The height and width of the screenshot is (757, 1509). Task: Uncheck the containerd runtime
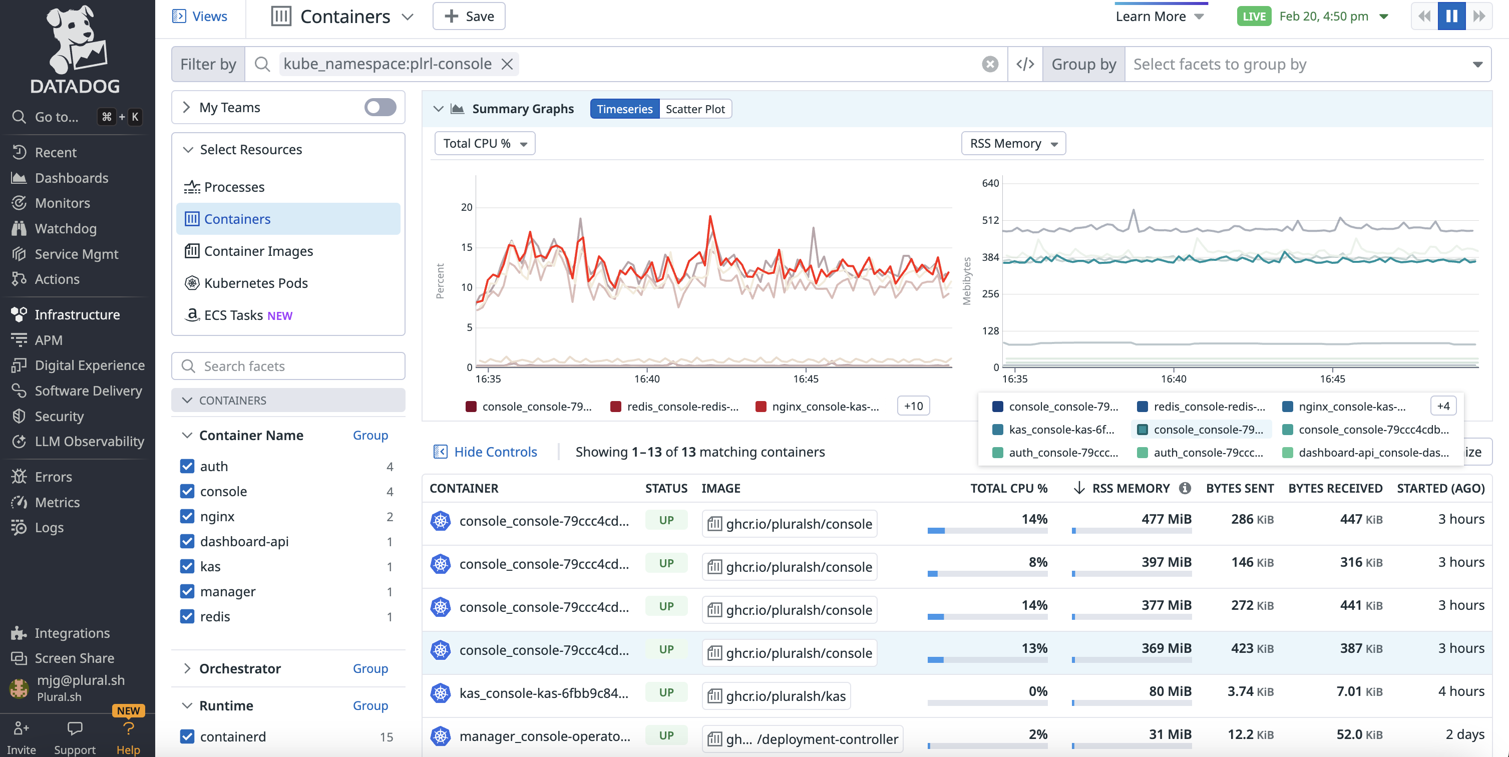(x=187, y=737)
